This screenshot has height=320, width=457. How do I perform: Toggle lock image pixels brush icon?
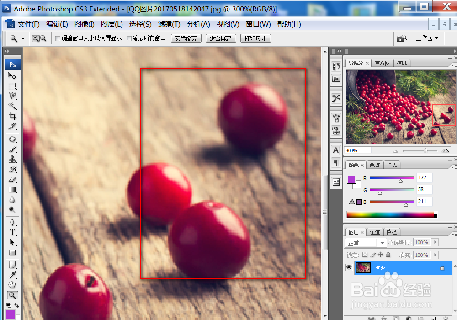tap(373, 255)
